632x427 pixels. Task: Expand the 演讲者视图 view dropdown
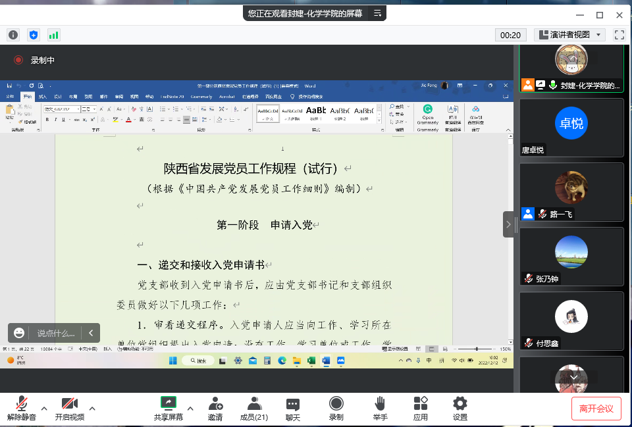tap(570, 35)
